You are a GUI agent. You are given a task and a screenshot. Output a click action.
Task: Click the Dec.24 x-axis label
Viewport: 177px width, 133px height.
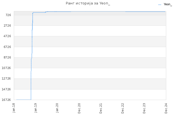[x=166, y=108]
